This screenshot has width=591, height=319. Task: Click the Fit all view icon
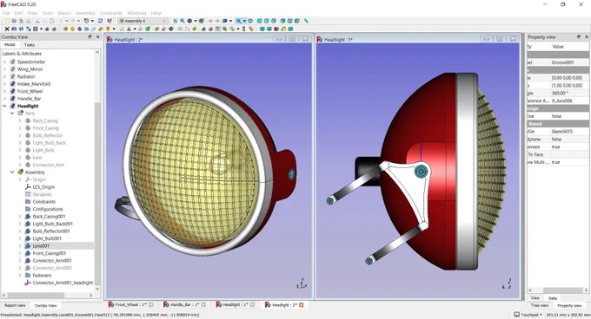(176, 21)
